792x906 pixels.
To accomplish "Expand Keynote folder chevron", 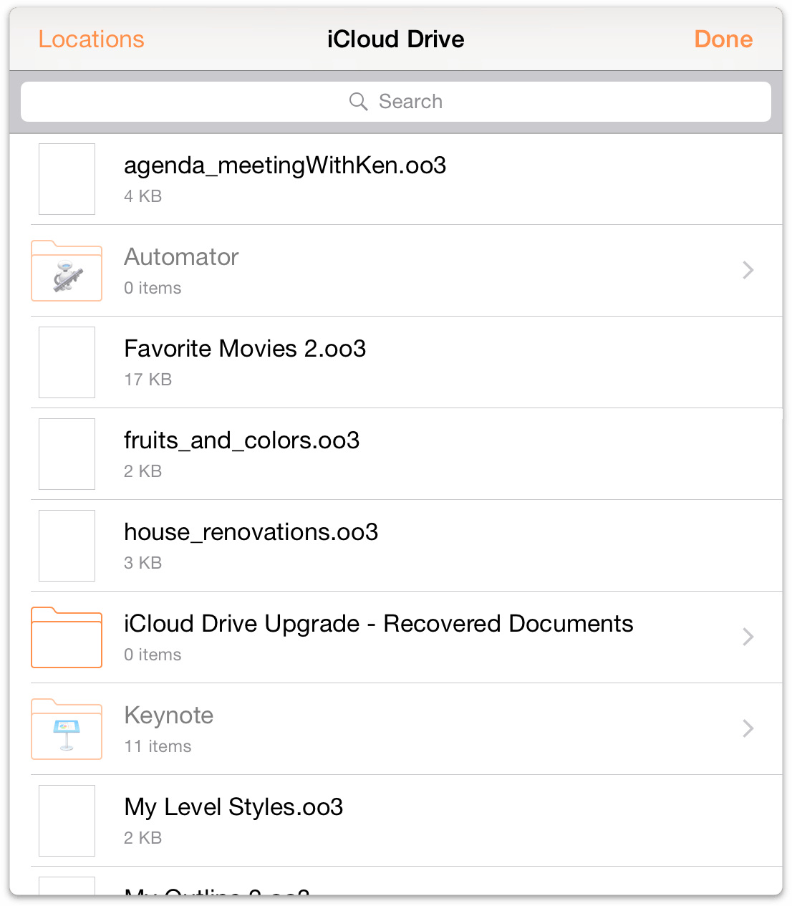I will 748,728.
